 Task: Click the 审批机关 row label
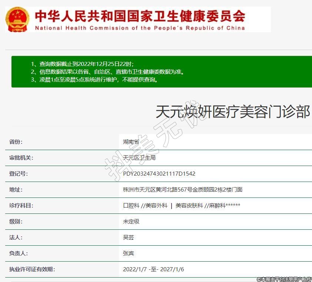click(21, 158)
